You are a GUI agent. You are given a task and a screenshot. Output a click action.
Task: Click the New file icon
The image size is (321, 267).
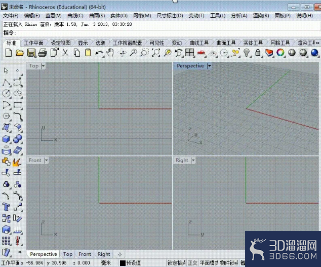click(x=9, y=53)
